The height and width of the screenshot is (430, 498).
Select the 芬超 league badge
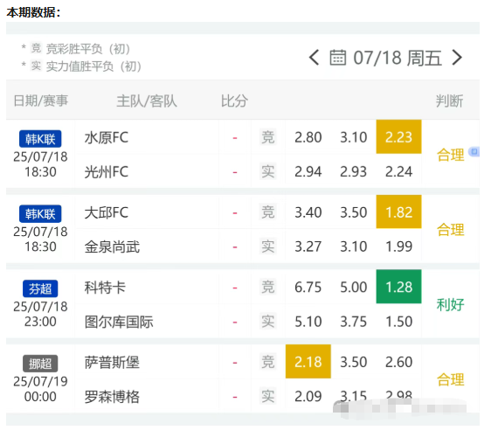(40, 288)
